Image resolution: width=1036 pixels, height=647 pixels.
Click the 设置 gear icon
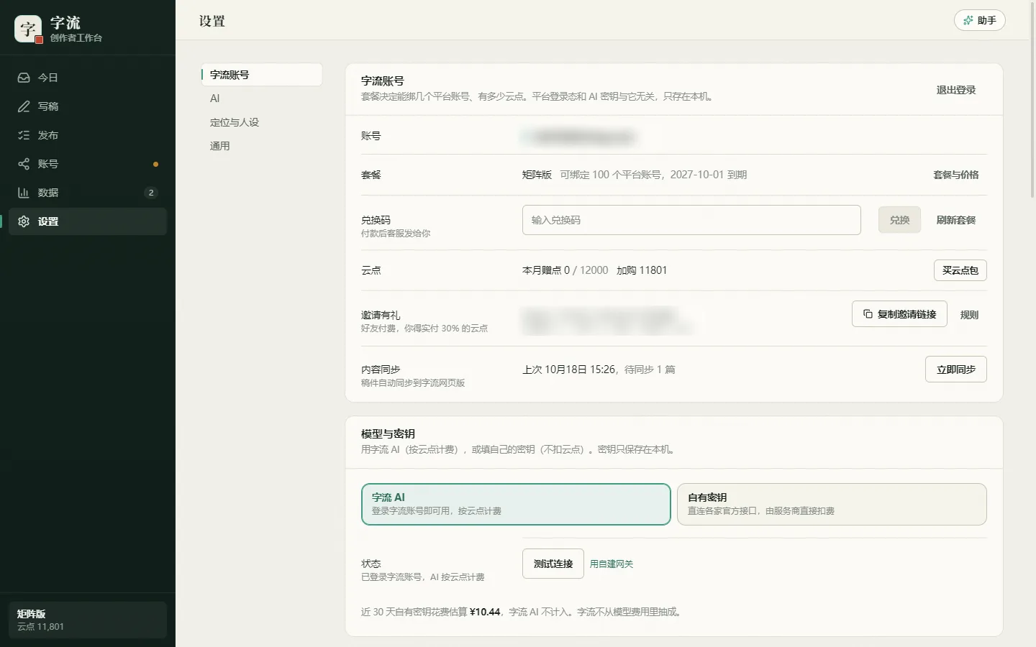[x=24, y=221]
